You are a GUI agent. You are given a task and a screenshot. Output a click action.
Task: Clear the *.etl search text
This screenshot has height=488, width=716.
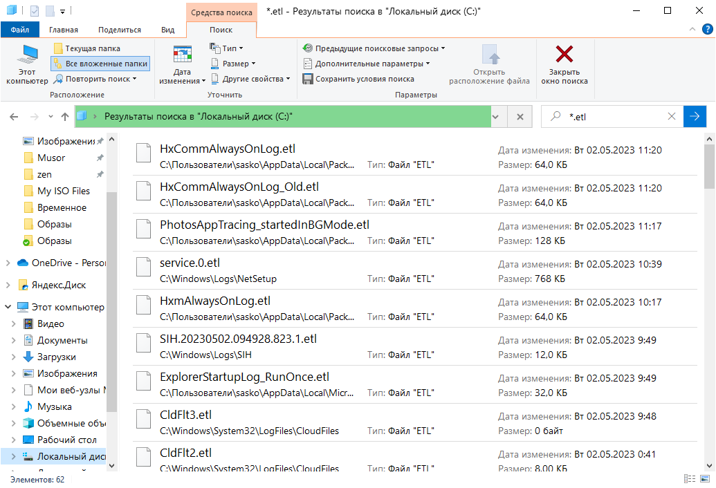pos(671,116)
